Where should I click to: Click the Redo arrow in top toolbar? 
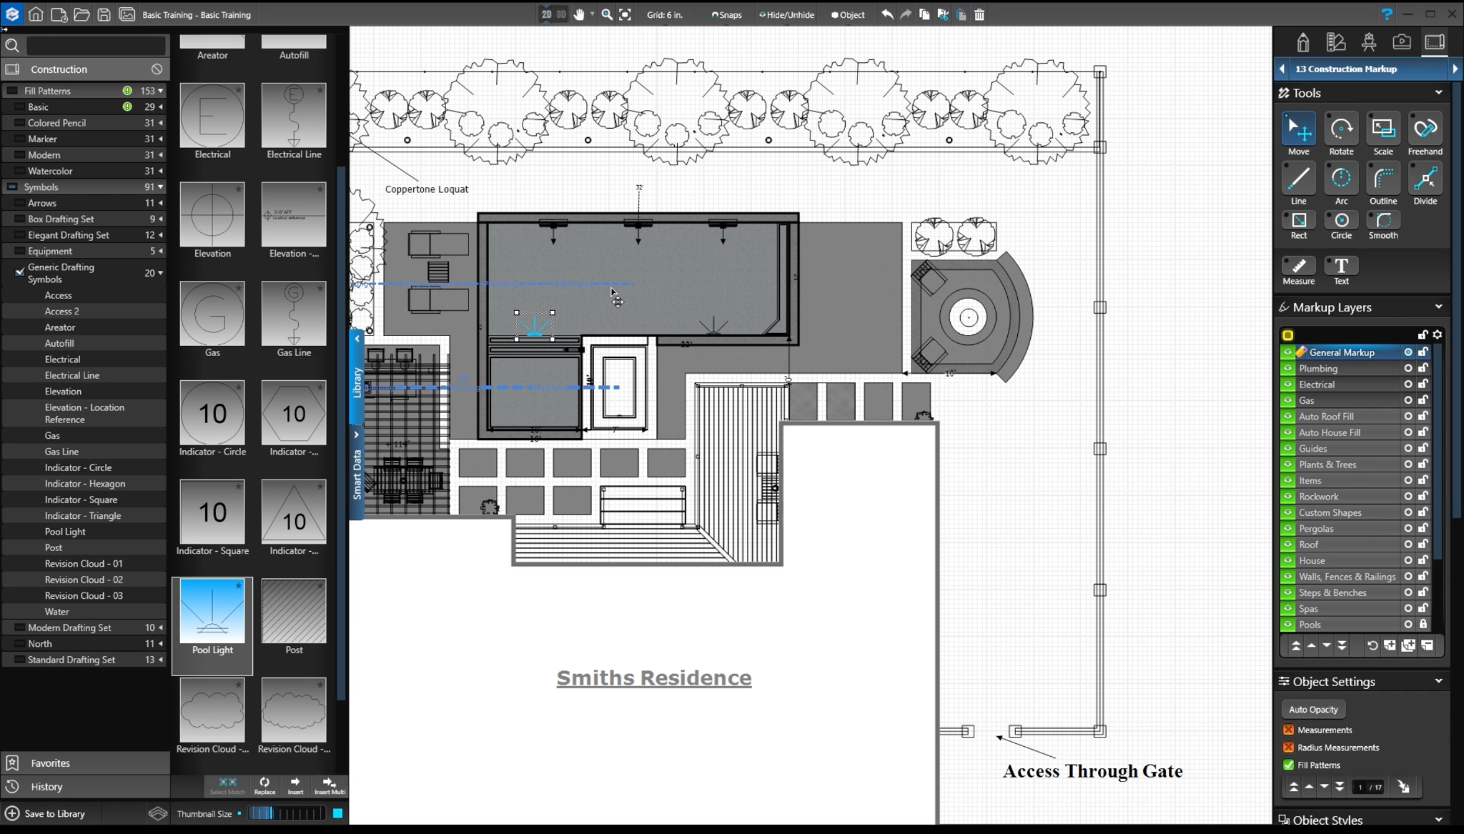coord(905,14)
